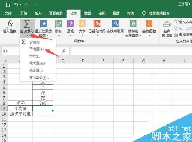Open the 查找与引用 functions icon
Viewport: 192px width, 142px height.
click(x=115, y=24)
